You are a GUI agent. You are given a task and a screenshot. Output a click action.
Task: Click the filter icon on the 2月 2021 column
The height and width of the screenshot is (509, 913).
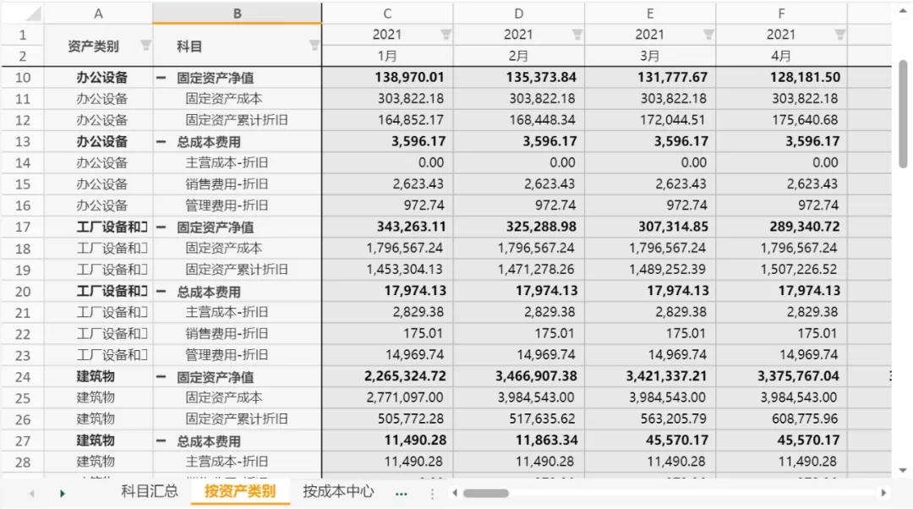(x=577, y=35)
